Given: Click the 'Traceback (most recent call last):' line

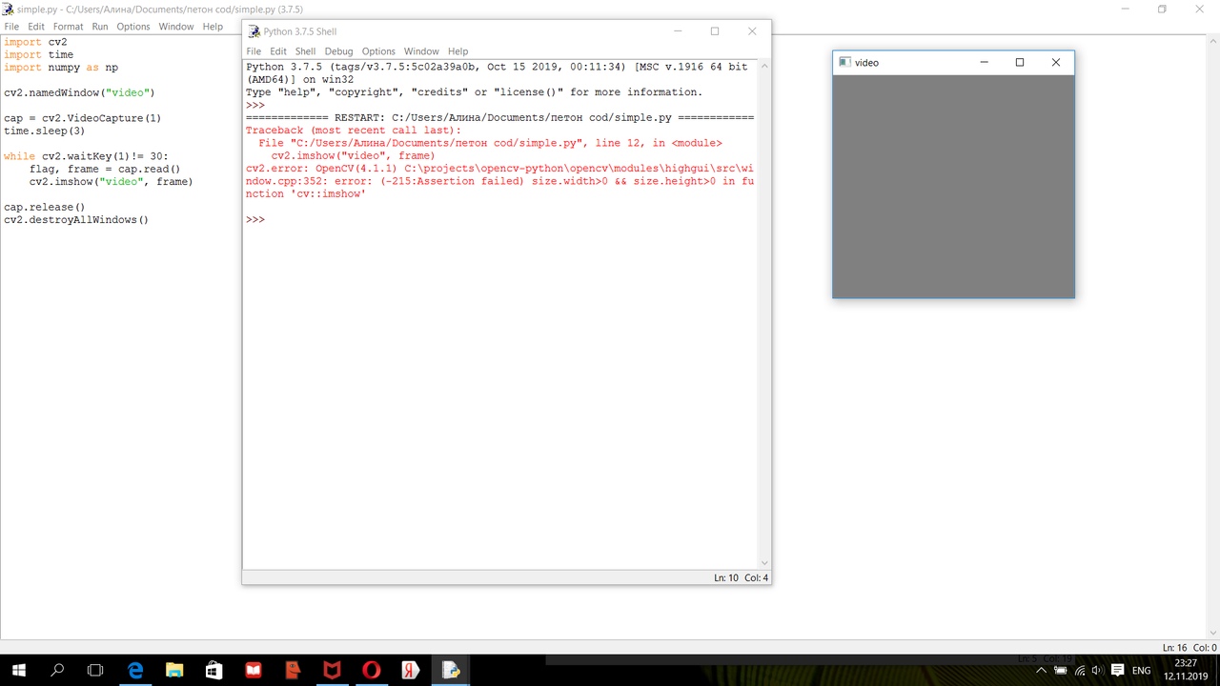Looking at the screenshot, I should click(354, 131).
